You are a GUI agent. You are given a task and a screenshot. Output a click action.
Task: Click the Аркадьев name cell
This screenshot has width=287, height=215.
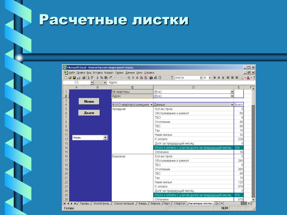(x=132, y=109)
